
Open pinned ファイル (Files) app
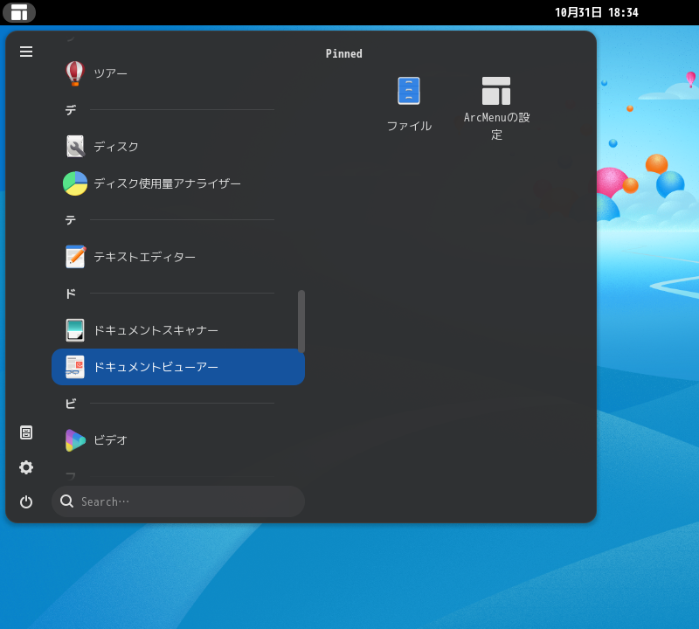coord(409,104)
